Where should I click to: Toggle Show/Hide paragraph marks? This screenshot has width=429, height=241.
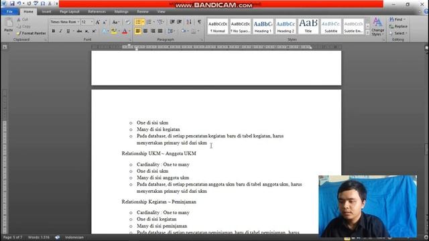pyautogui.click(x=200, y=22)
